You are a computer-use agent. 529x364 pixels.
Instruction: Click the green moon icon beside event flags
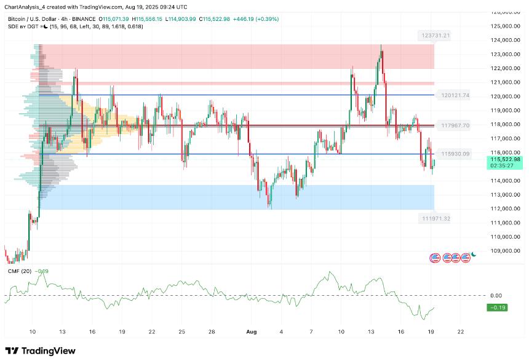474,255
